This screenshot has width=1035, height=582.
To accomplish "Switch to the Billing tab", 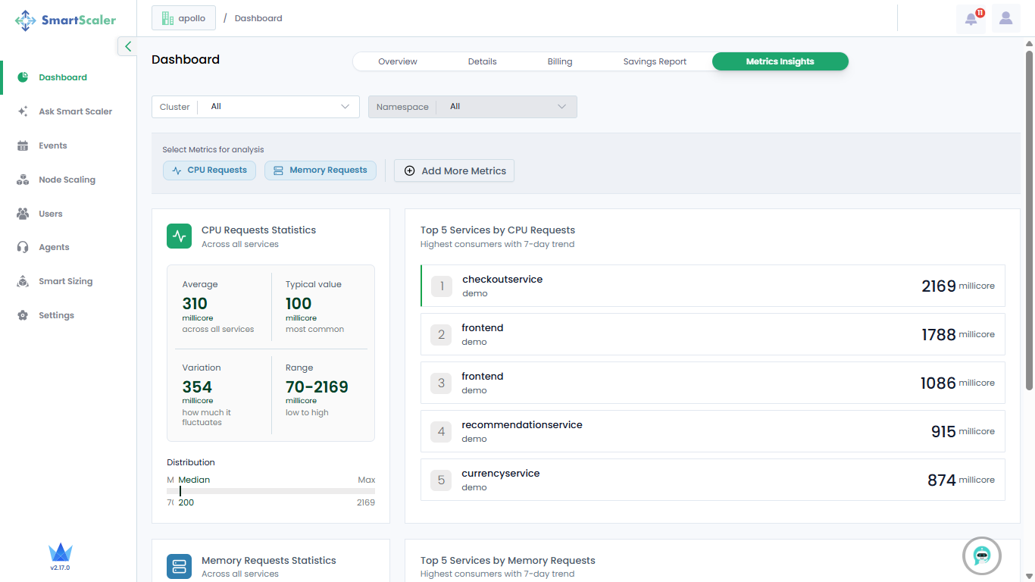I will point(560,61).
